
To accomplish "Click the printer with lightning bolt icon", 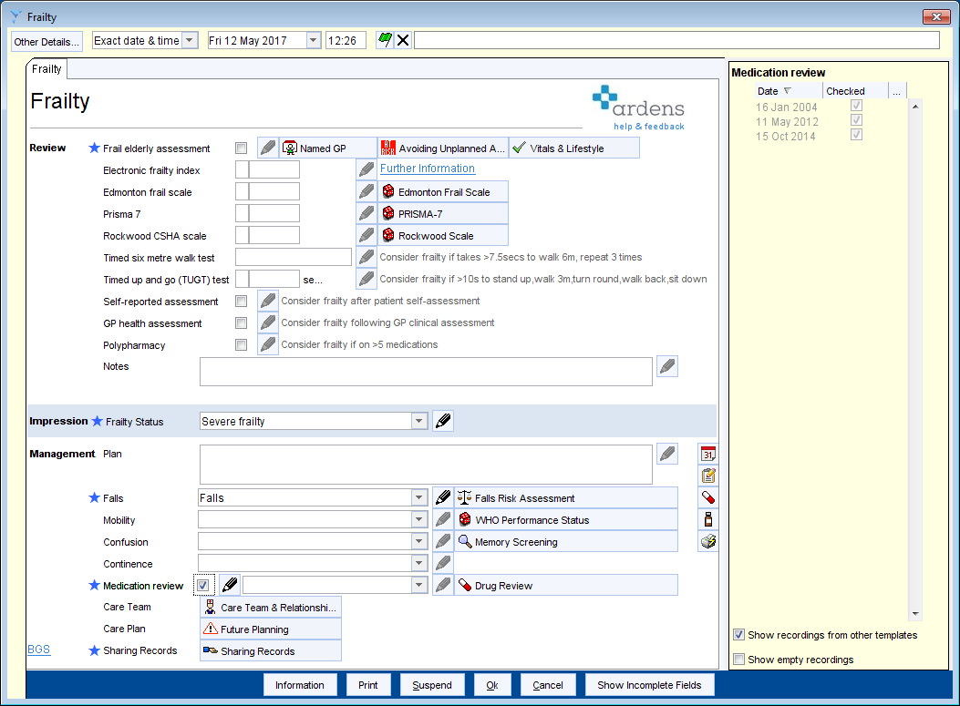I will (708, 540).
